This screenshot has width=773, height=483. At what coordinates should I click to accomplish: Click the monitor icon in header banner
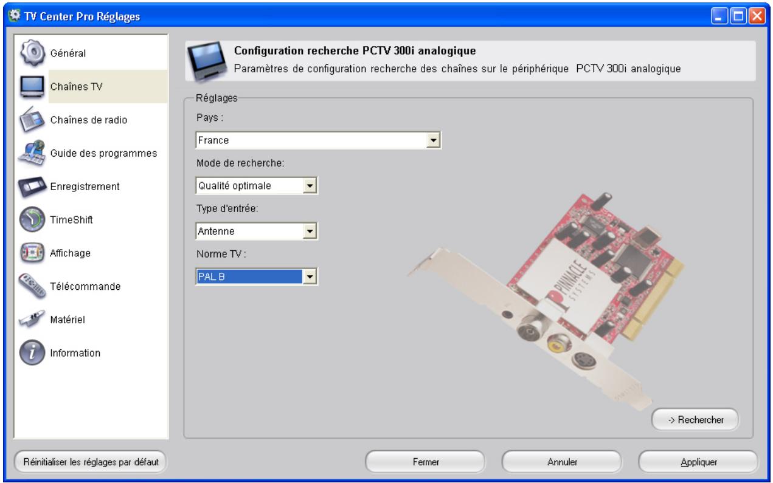[x=207, y=61]
